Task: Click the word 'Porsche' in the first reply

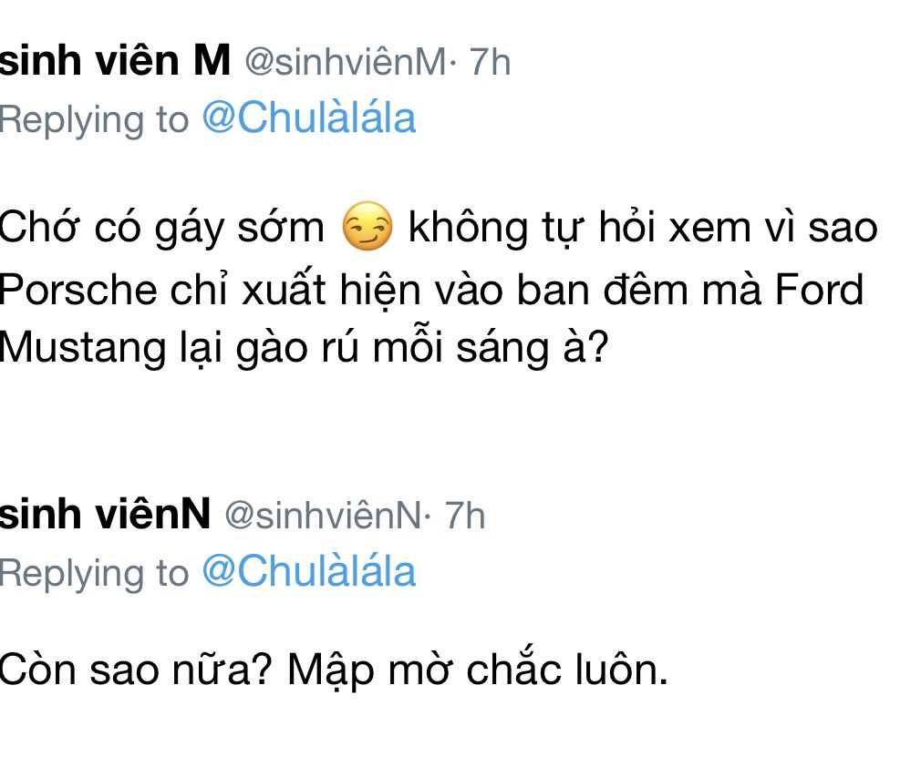Action: click(x=78, y=289)
